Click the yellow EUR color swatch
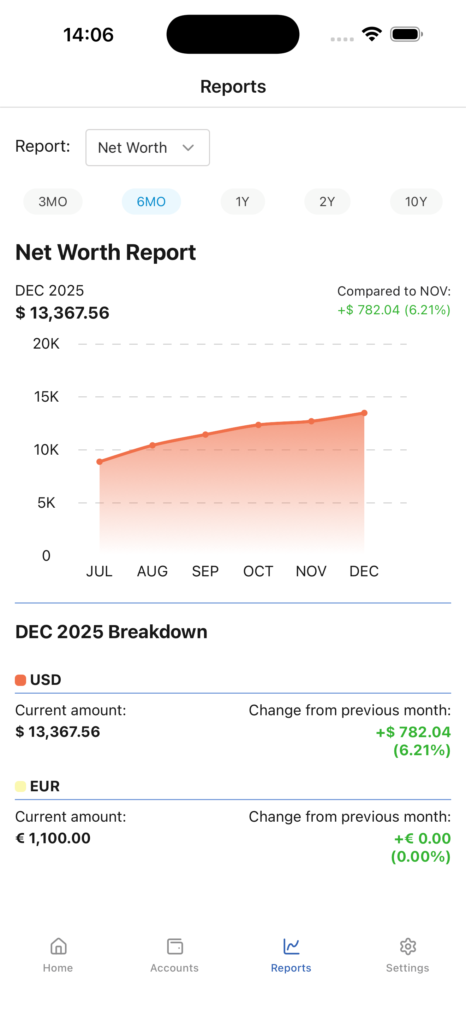This screenshot has height=1014, width=466. tap(20, 786)
